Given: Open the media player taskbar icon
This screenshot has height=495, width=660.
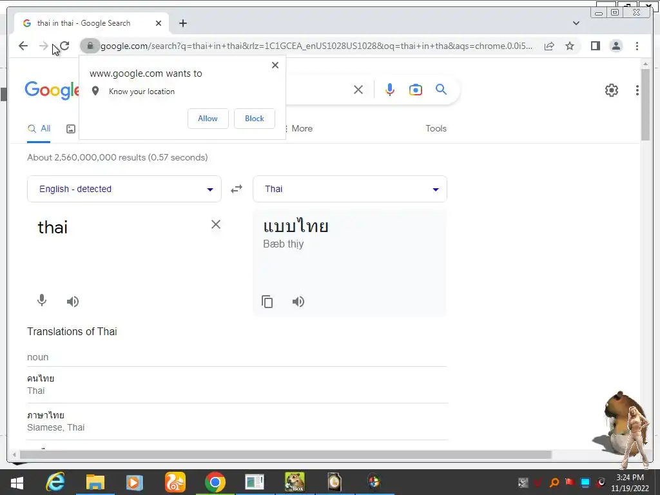Looking at the screenshot, I should (135, 482).
